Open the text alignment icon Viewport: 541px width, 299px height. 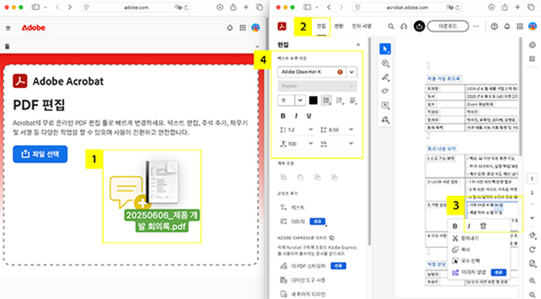(353, 100)
